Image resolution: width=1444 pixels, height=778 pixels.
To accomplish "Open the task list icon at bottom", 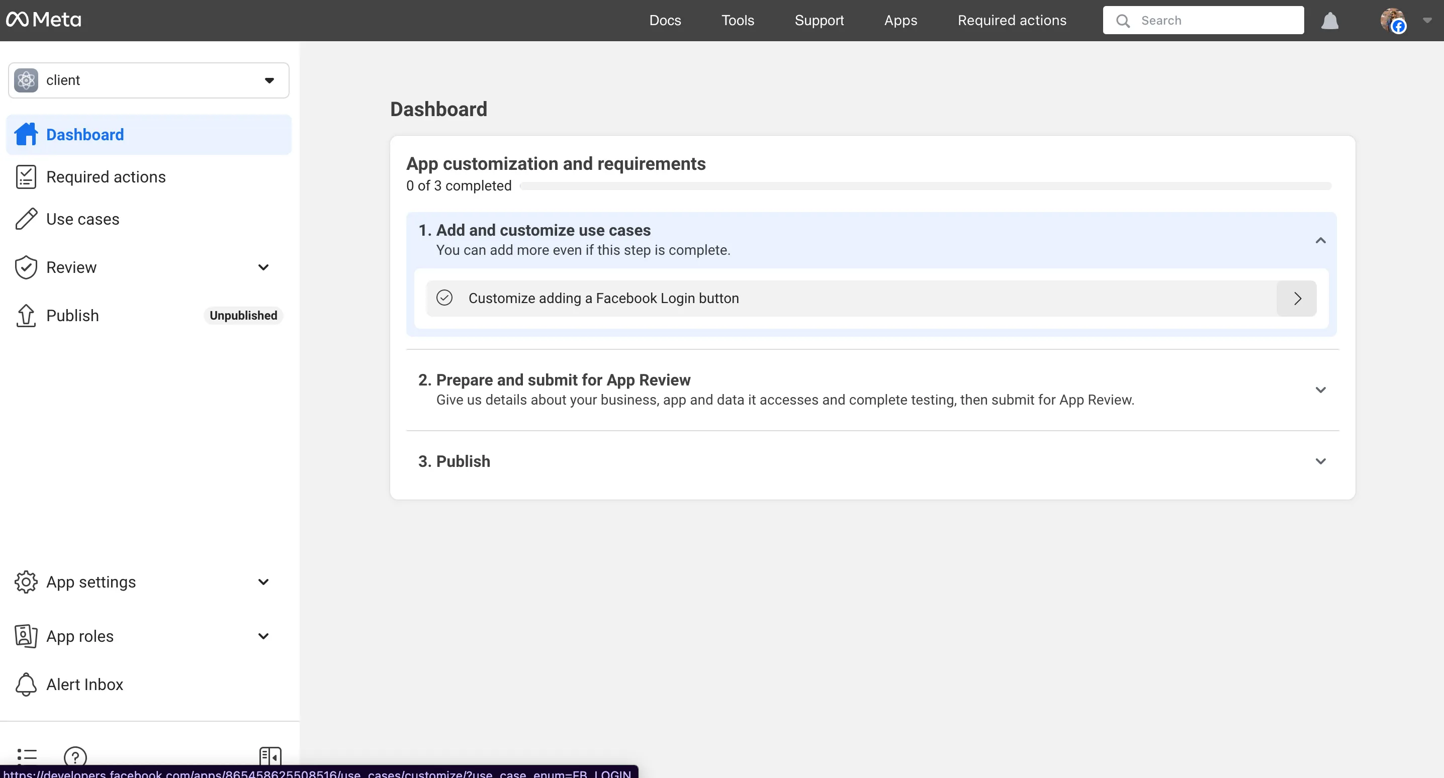I will pyautogui.click(x=27, y=757).
